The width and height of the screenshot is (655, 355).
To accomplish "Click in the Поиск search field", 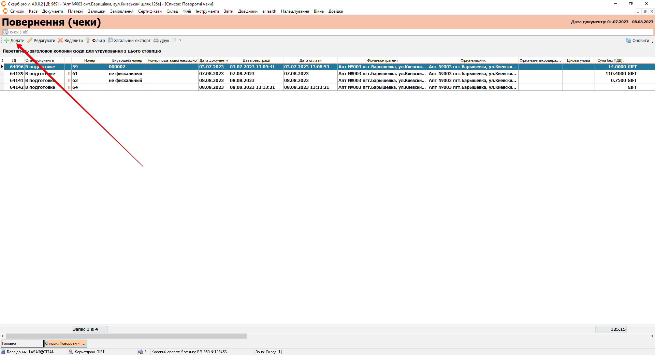I will [327, 32].
